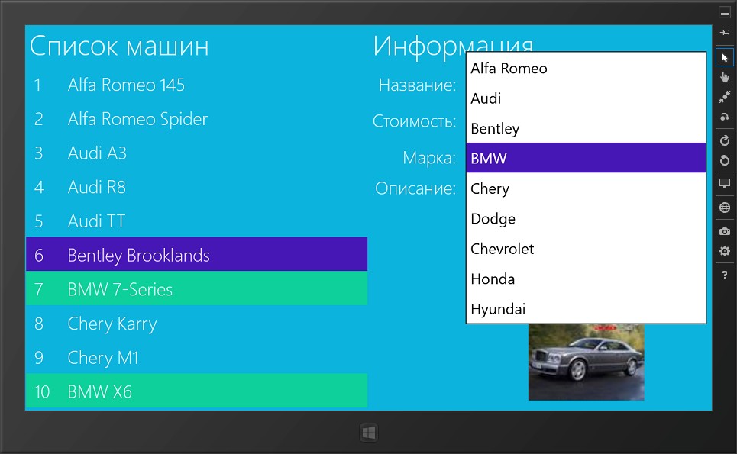
Task: Select highlighted BMW dropdown option
Action: (x=586, y=158)
